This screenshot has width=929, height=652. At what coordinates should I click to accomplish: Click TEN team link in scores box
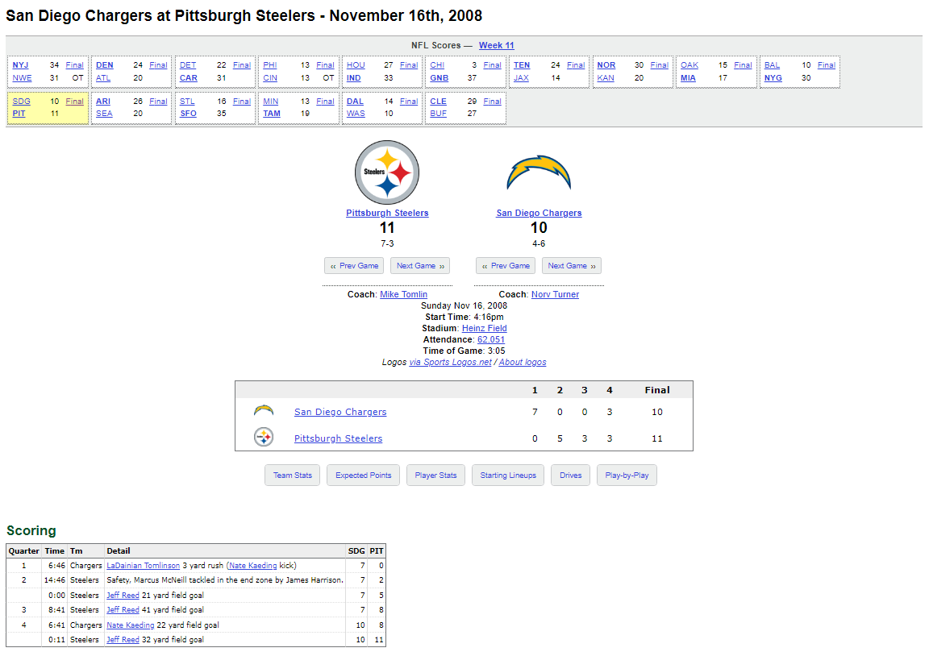pos(522,65)
